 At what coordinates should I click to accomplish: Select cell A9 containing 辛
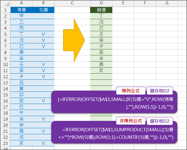pyautogui.click(x=21, y=58)
